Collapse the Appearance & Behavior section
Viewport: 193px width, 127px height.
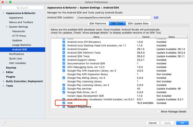(4, 13)
